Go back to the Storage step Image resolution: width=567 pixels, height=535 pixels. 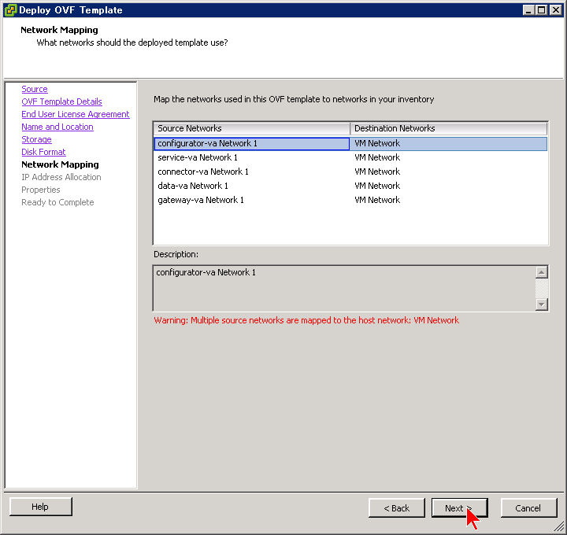[x=36, y=139]
